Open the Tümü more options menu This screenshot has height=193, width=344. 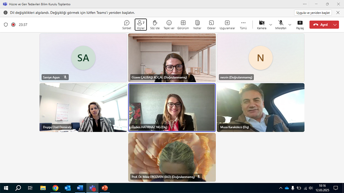tap(243, 25)
